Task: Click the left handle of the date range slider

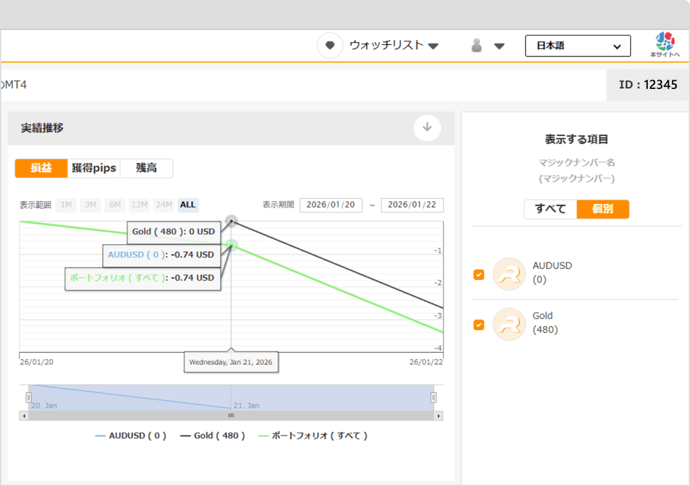Action: 28,396
